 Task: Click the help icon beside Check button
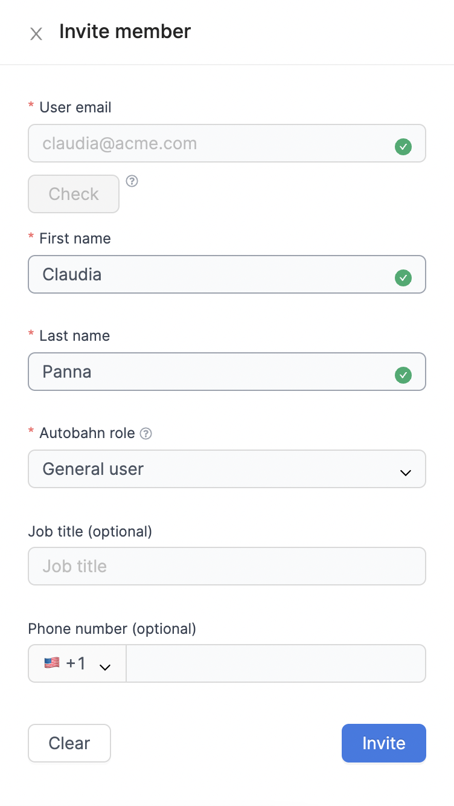[x=132, y=181]
